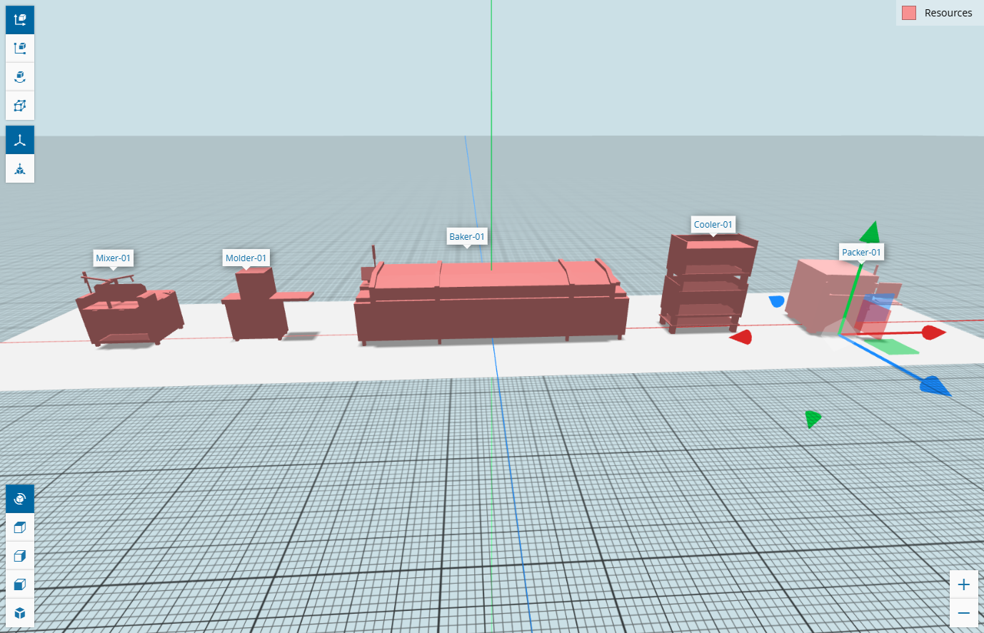Toggle the local object axis mode
The width and height of the screenshot is (984, 633).
tap(20, 169)
